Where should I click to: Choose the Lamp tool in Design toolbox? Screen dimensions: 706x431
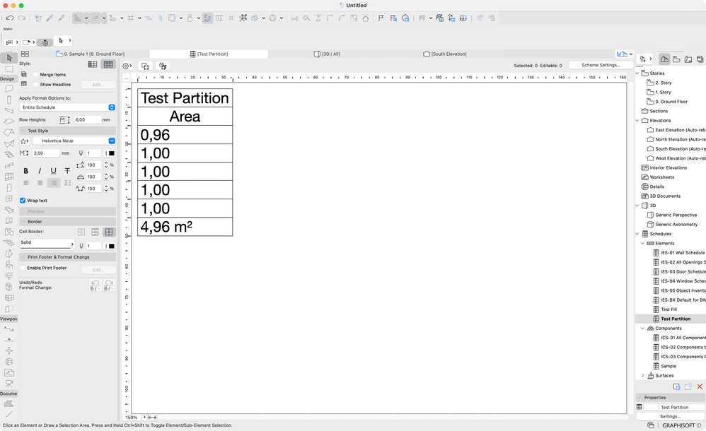coord(9,276)
